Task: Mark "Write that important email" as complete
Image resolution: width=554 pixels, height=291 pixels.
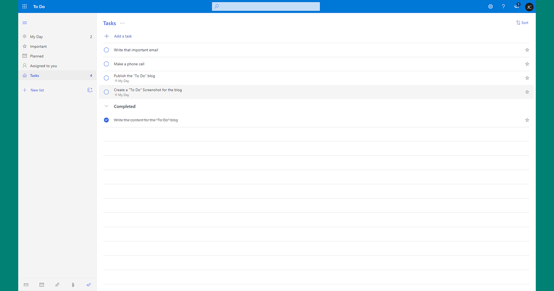Action: point(106,50)
